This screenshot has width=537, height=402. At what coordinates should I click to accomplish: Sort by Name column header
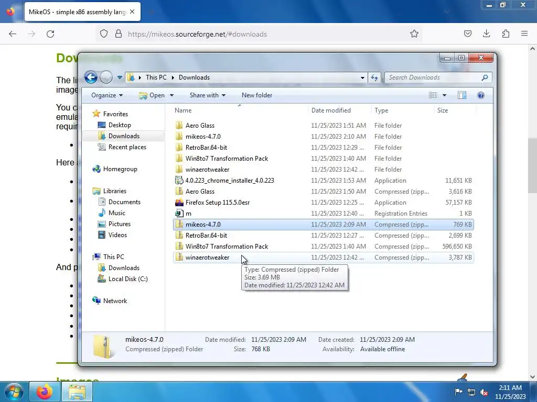183,110
